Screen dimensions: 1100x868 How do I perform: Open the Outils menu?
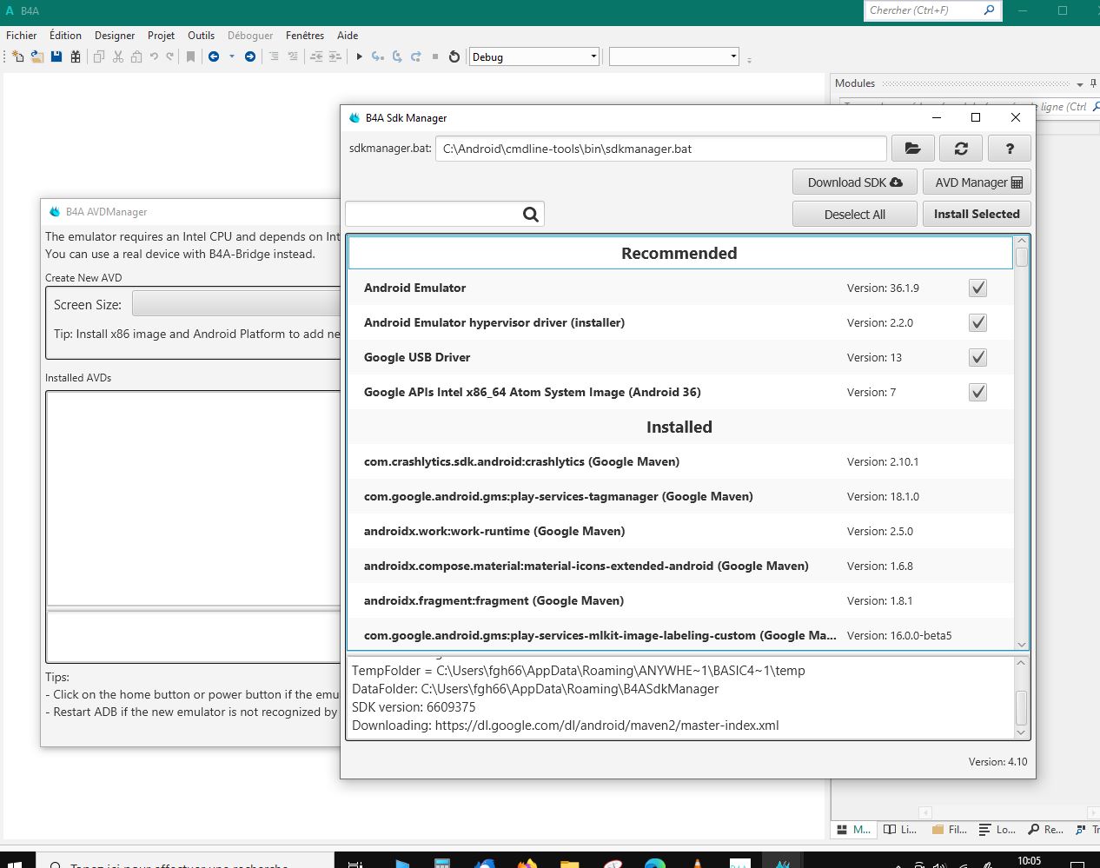201,36
